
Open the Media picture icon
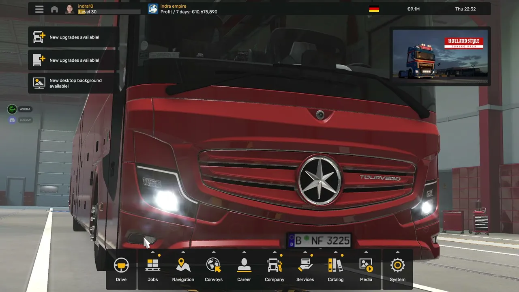pyautogui.click(x=366, y=265)
